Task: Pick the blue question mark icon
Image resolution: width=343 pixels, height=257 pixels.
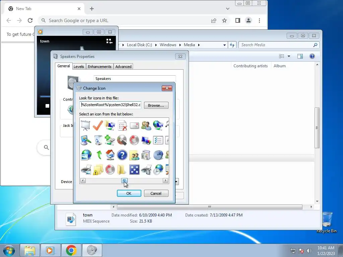Action: pos(122,155)
